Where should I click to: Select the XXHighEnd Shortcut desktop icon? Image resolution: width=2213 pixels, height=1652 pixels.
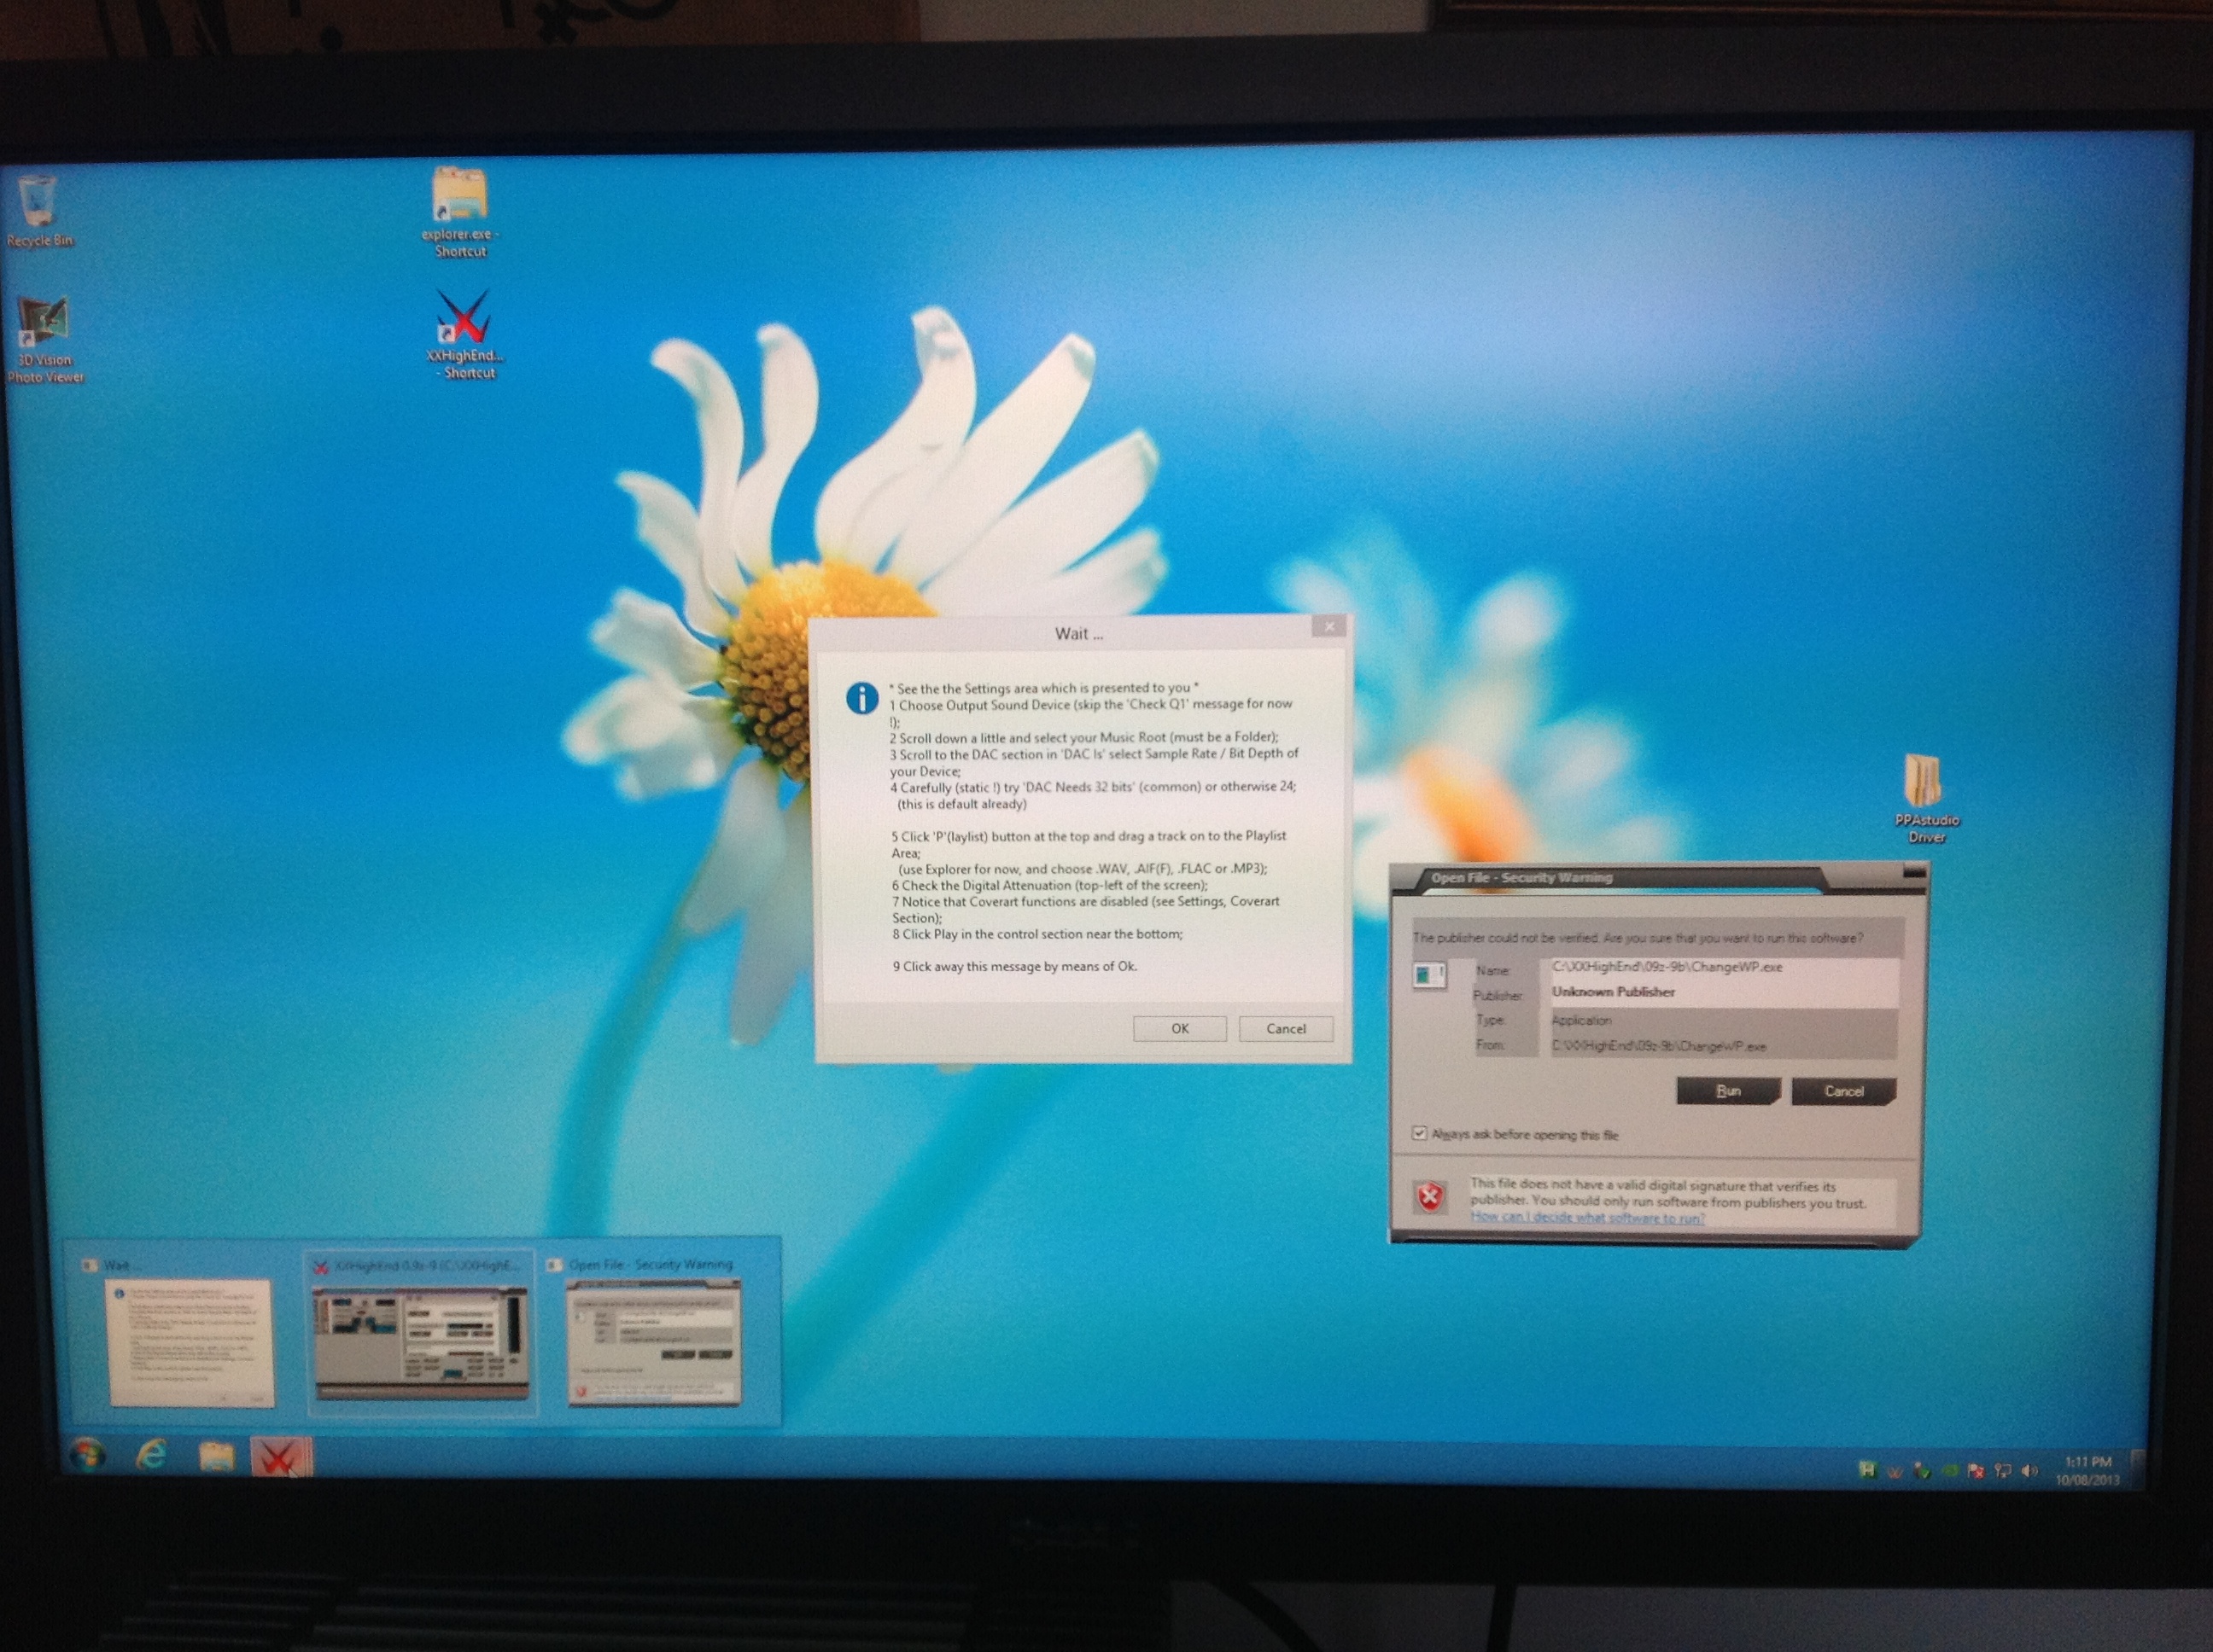[x=464, y=334]
